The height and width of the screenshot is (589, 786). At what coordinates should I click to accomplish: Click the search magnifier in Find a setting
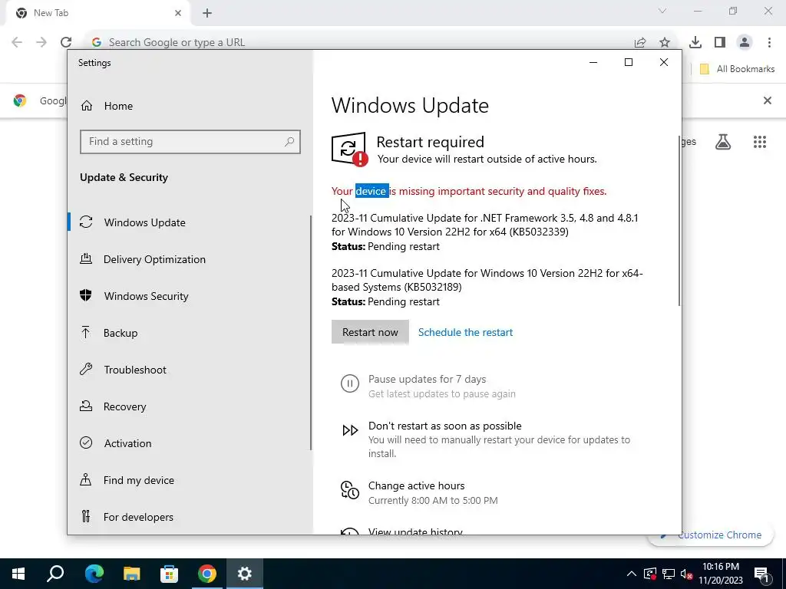pos(289,142)
